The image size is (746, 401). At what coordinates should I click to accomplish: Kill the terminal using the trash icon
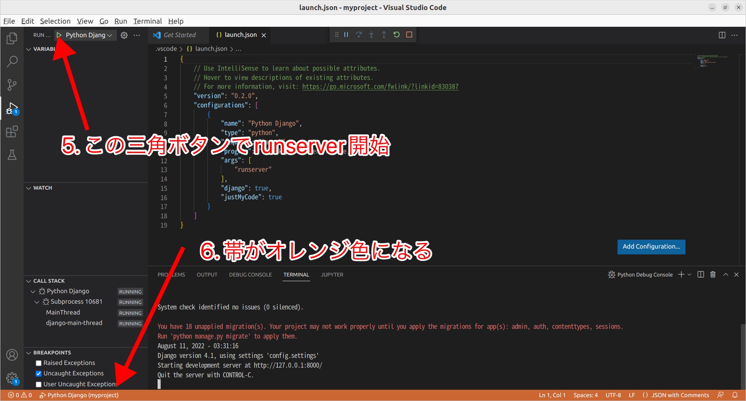coord(713,275)
